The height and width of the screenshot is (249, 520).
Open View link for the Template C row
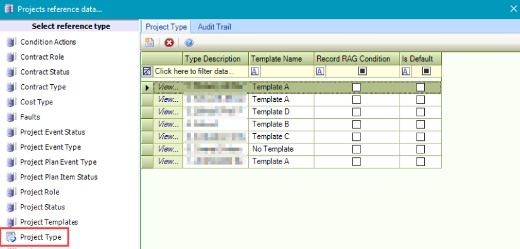(168, 136)
